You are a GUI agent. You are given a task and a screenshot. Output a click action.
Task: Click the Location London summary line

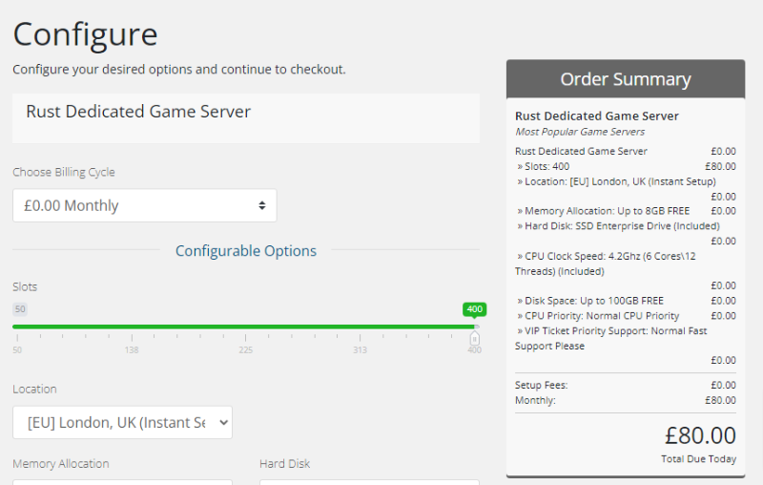coord(616,181)
